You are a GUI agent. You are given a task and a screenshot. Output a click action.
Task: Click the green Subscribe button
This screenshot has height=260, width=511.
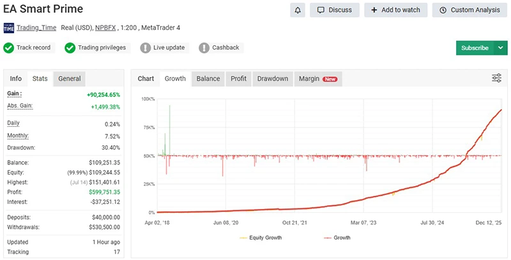pos(474,48)
